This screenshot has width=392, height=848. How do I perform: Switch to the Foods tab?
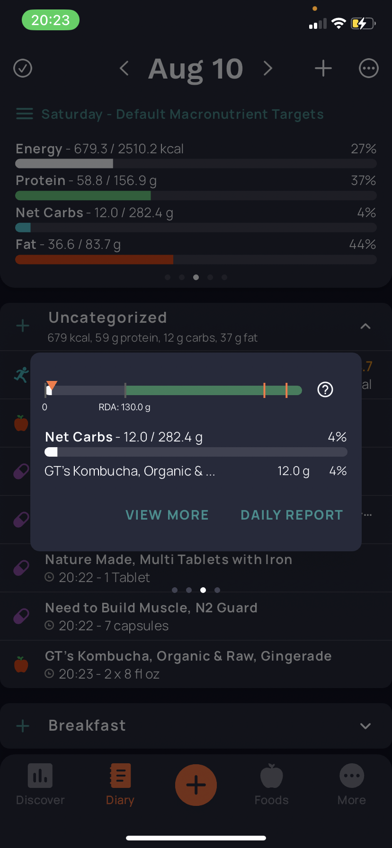271,784
